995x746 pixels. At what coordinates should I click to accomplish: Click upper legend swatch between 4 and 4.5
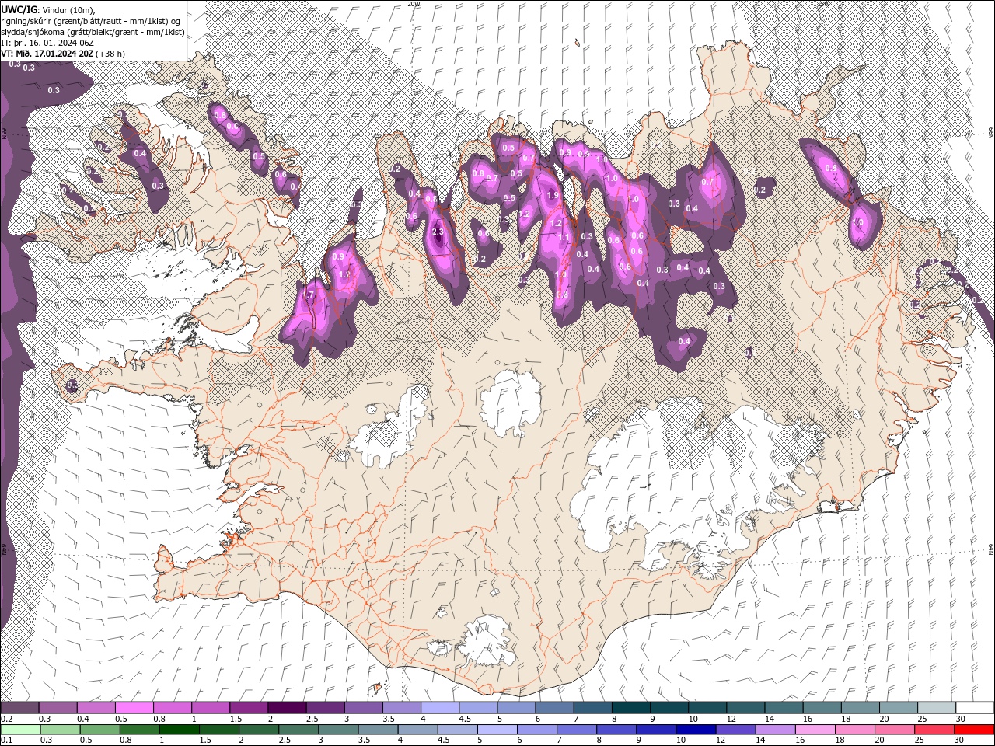(x=440, y=708)
